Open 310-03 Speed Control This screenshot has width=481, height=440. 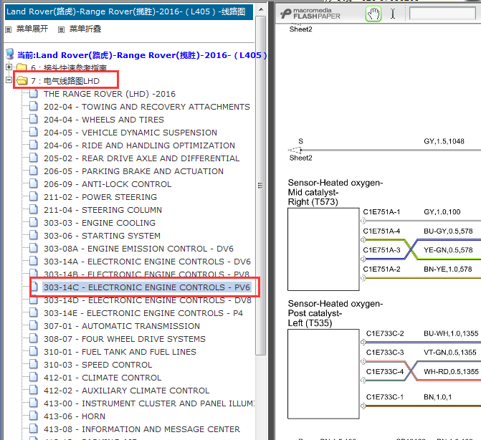98,365
